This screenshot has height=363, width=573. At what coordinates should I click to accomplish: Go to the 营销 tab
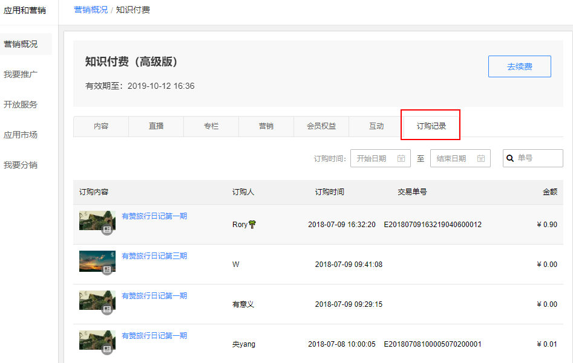(x=266, y=126)
